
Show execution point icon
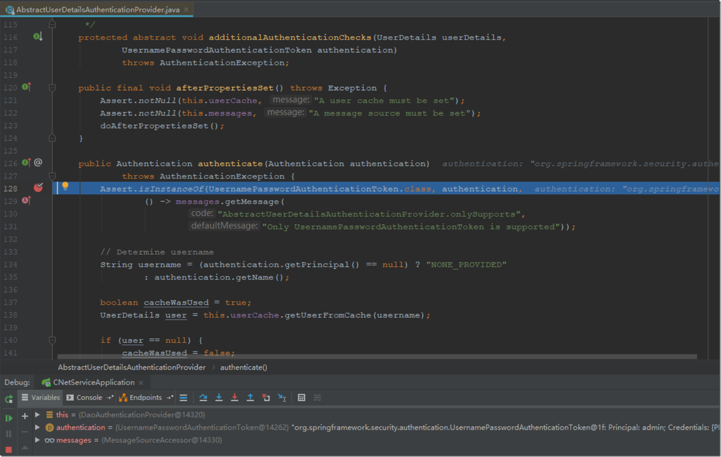183,398
